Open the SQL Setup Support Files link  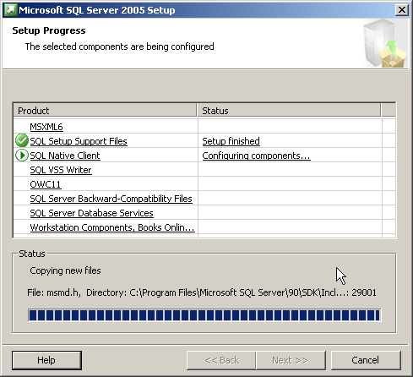[x=79, y=141]
